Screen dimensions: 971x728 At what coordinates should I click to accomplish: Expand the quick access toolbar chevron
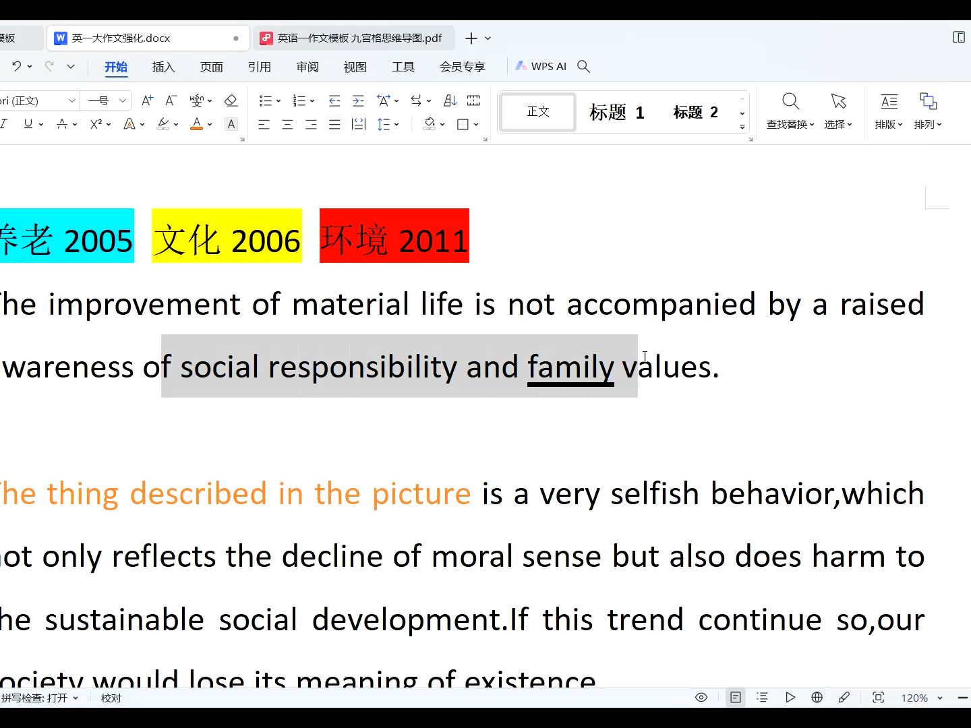(x=71, y=66)
